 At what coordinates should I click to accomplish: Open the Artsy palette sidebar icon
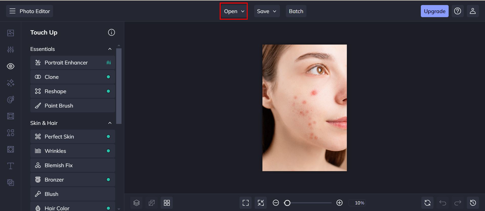click(x=11, y=99)
